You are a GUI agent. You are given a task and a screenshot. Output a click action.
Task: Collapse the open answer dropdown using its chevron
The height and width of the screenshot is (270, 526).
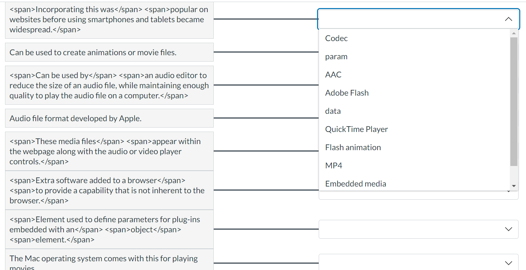[508, 19]
